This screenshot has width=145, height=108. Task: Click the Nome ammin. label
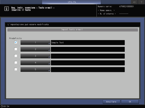(x=106, y=10)
